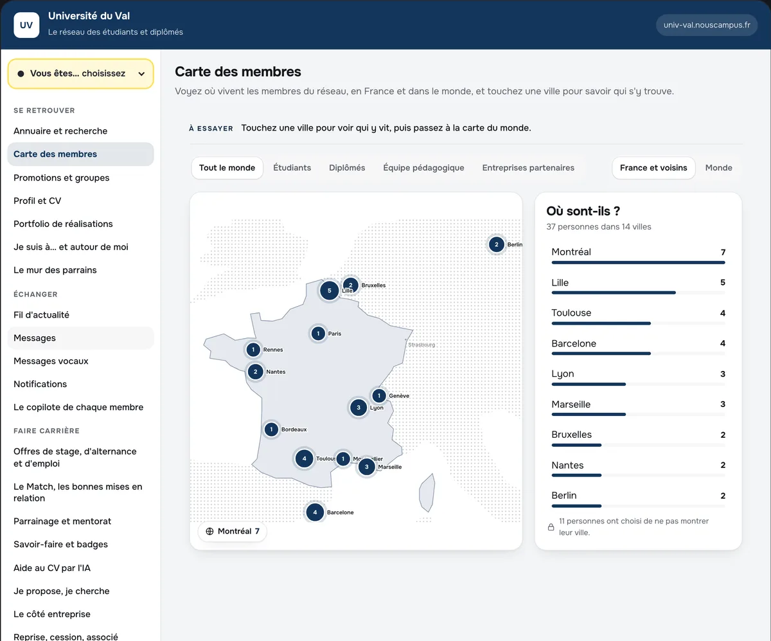Click the Montpellier map marker
771x641 pixels.
[343, 458]
